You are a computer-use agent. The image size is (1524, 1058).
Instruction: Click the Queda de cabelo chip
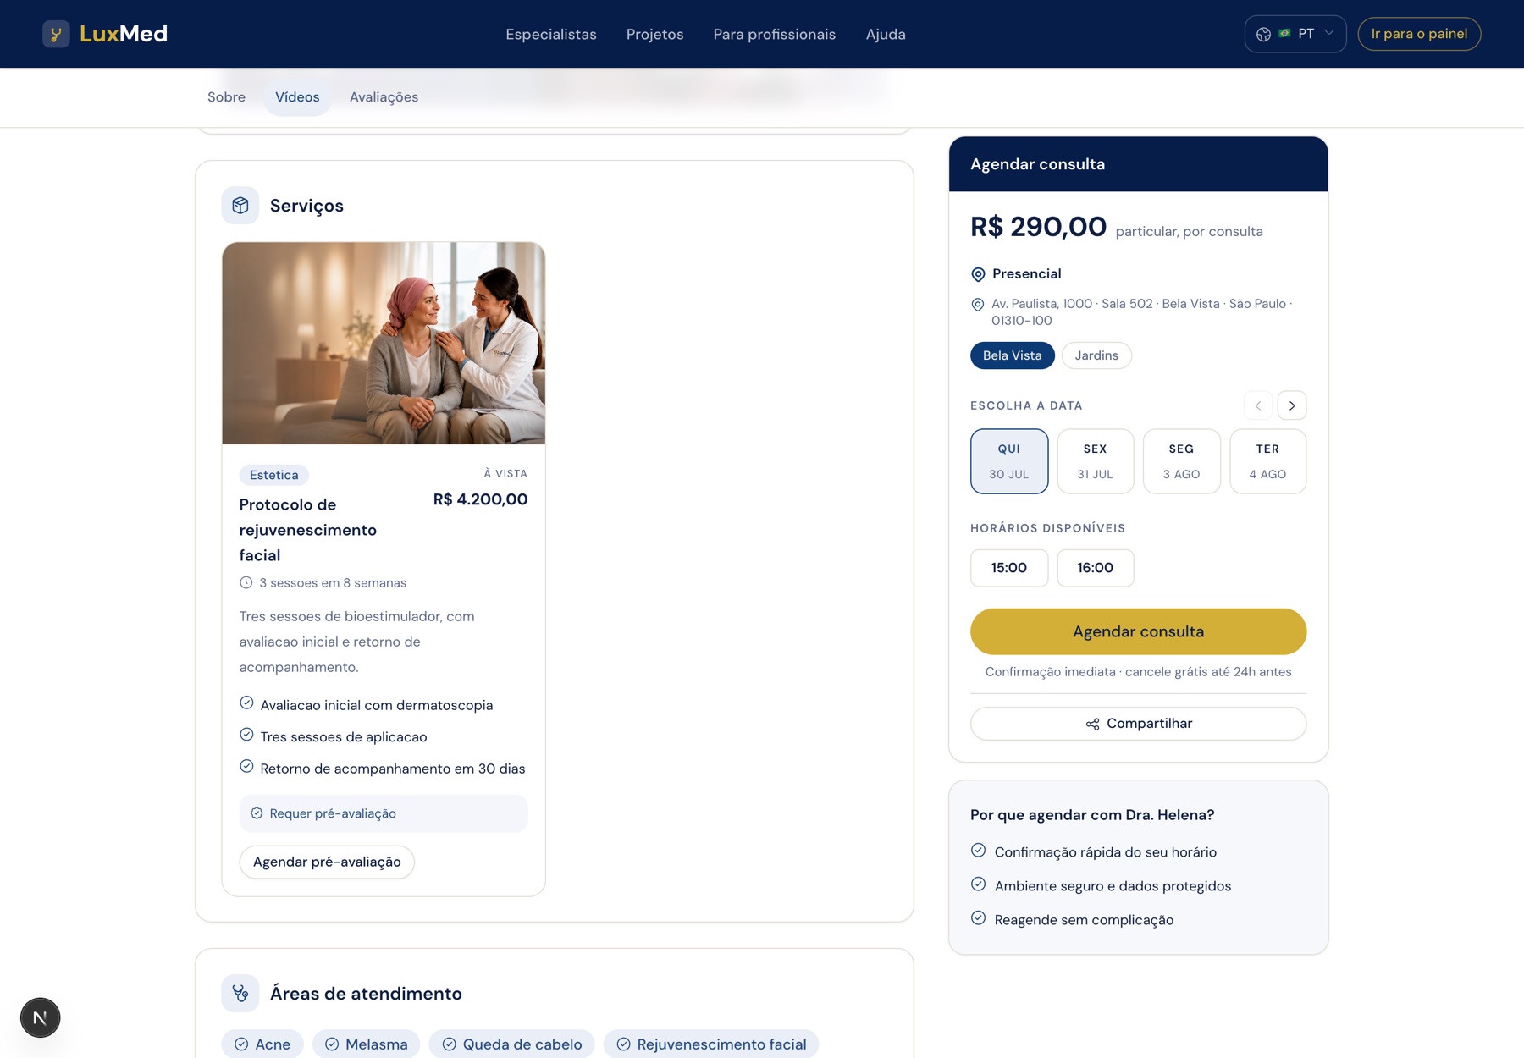(512, 1044)
